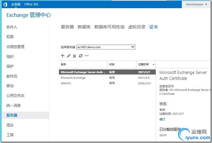Click Exchange 管理中心 title

pos(29,15)
